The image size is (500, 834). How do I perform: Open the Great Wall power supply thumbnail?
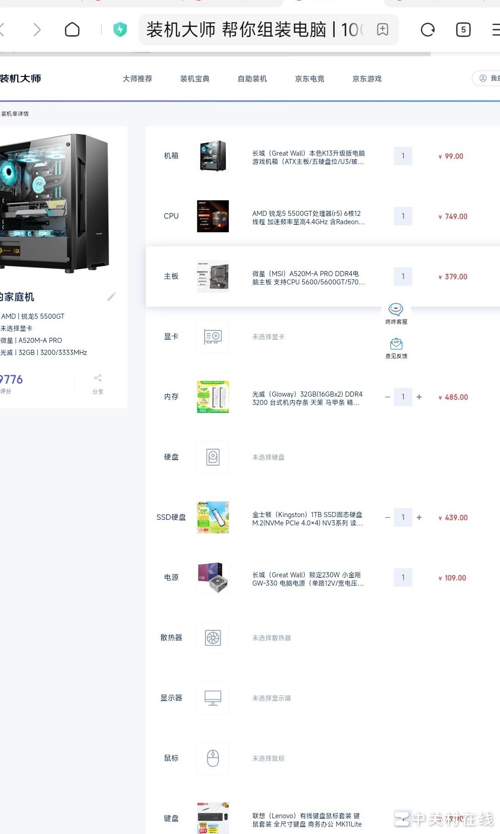click(x=213, y=578)
